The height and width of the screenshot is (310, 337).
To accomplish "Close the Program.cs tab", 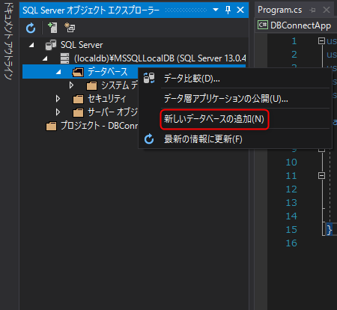I will [x=327, y=10].
